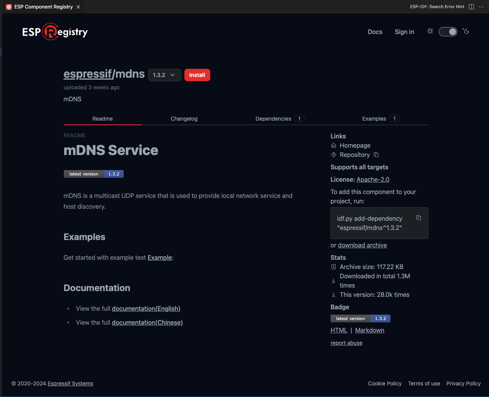Image resolution: width=489 pixels, height=397 pixels.
Task: Switch to the Changelog tab
Action: coord(184,119)
